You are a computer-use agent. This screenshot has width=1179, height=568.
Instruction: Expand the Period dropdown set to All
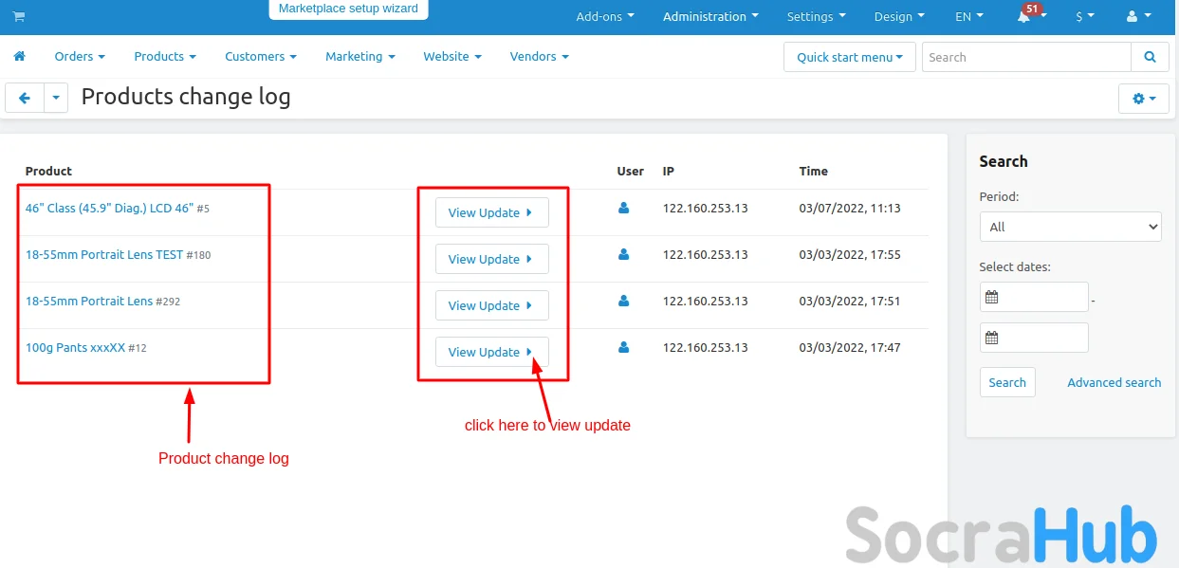coord(1070,227)
